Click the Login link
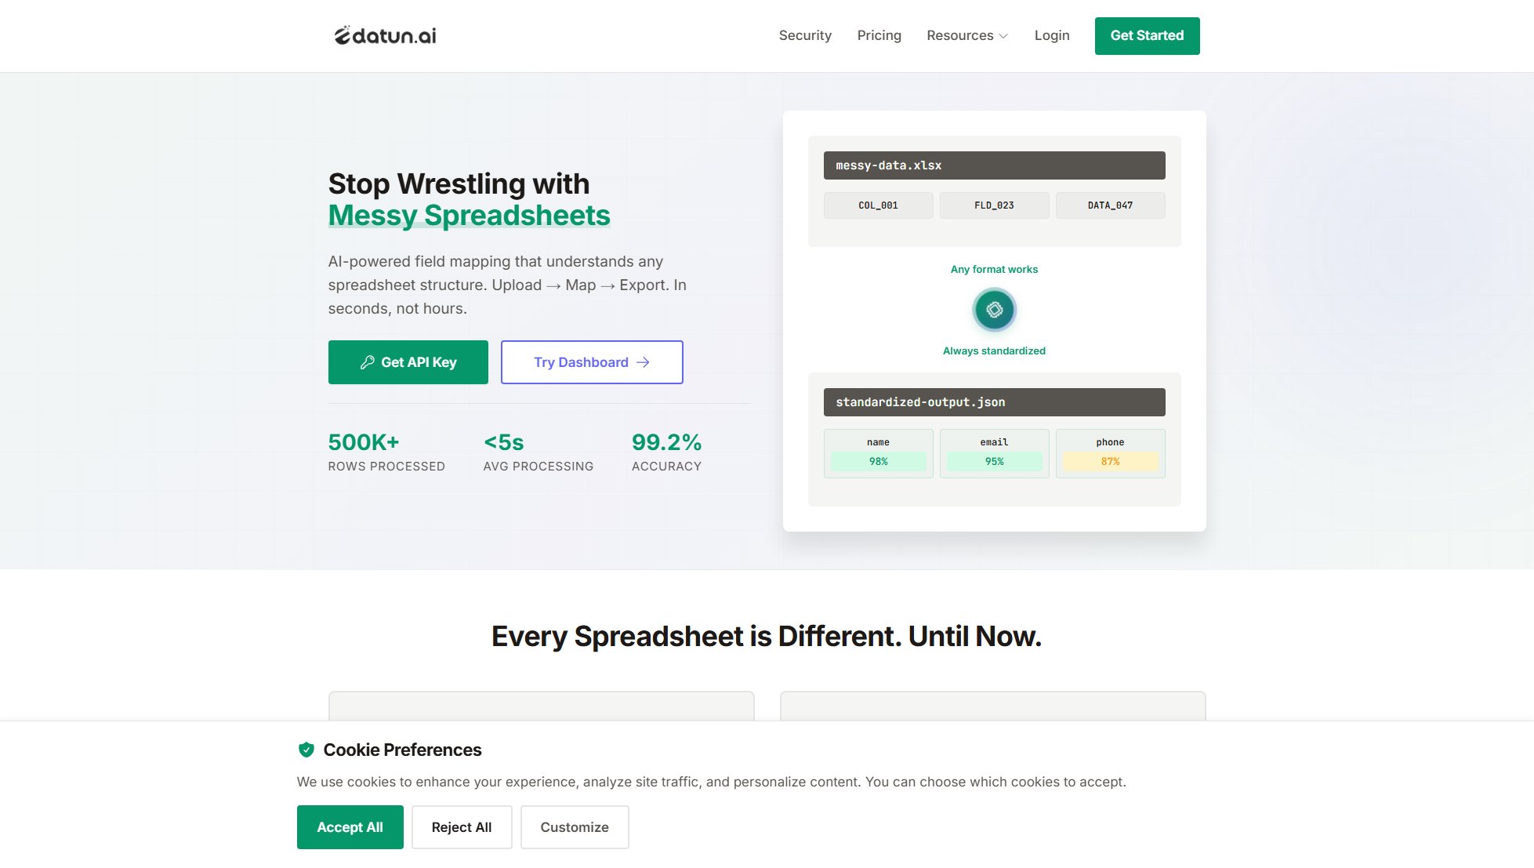This screenshot has width=1534, height=868. (1051, 35)
